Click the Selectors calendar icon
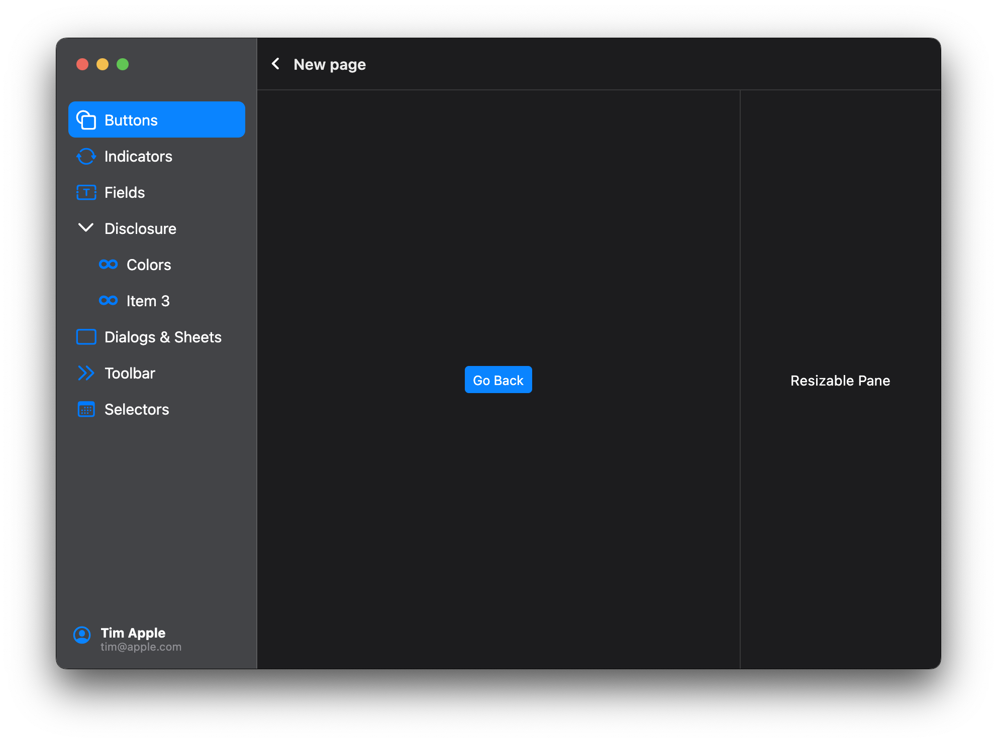 [86, 409]
